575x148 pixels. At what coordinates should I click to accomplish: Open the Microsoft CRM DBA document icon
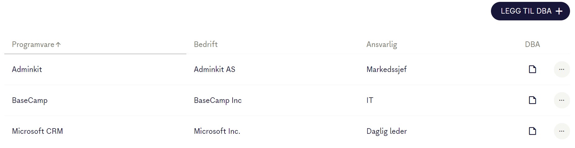coord(532,131)
